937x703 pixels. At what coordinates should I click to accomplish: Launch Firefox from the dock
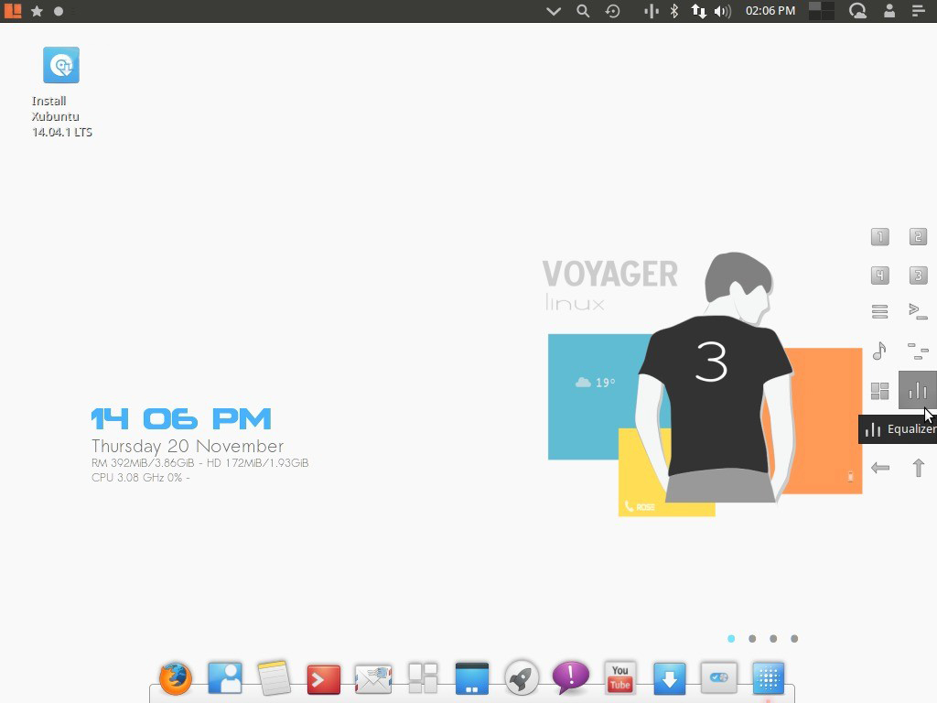click(x=175, y=678)
